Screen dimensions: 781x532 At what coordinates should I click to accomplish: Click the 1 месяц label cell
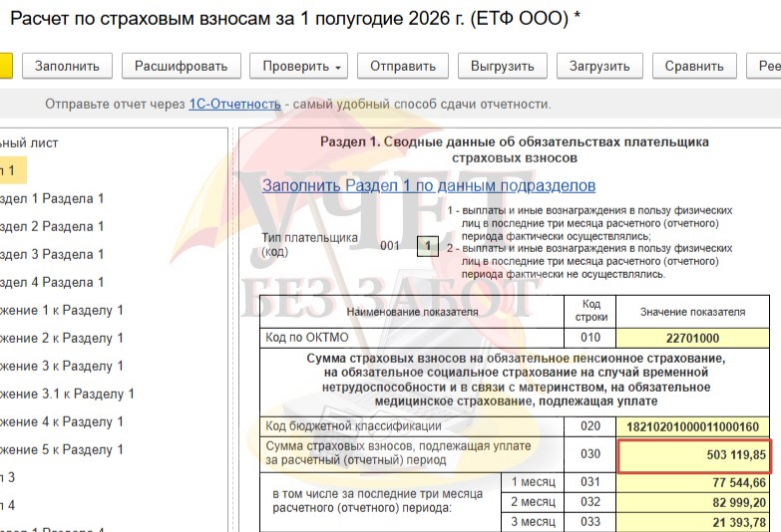(x=533, y=482)
